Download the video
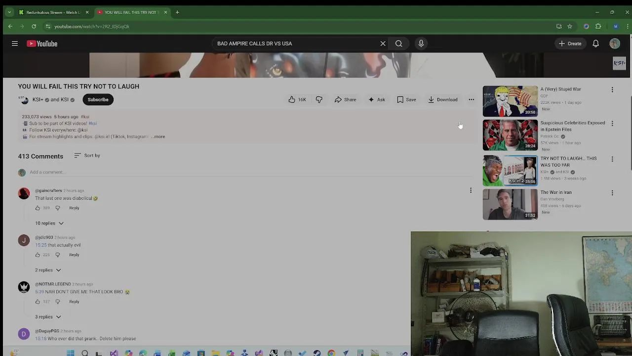 tap(442, 99)
